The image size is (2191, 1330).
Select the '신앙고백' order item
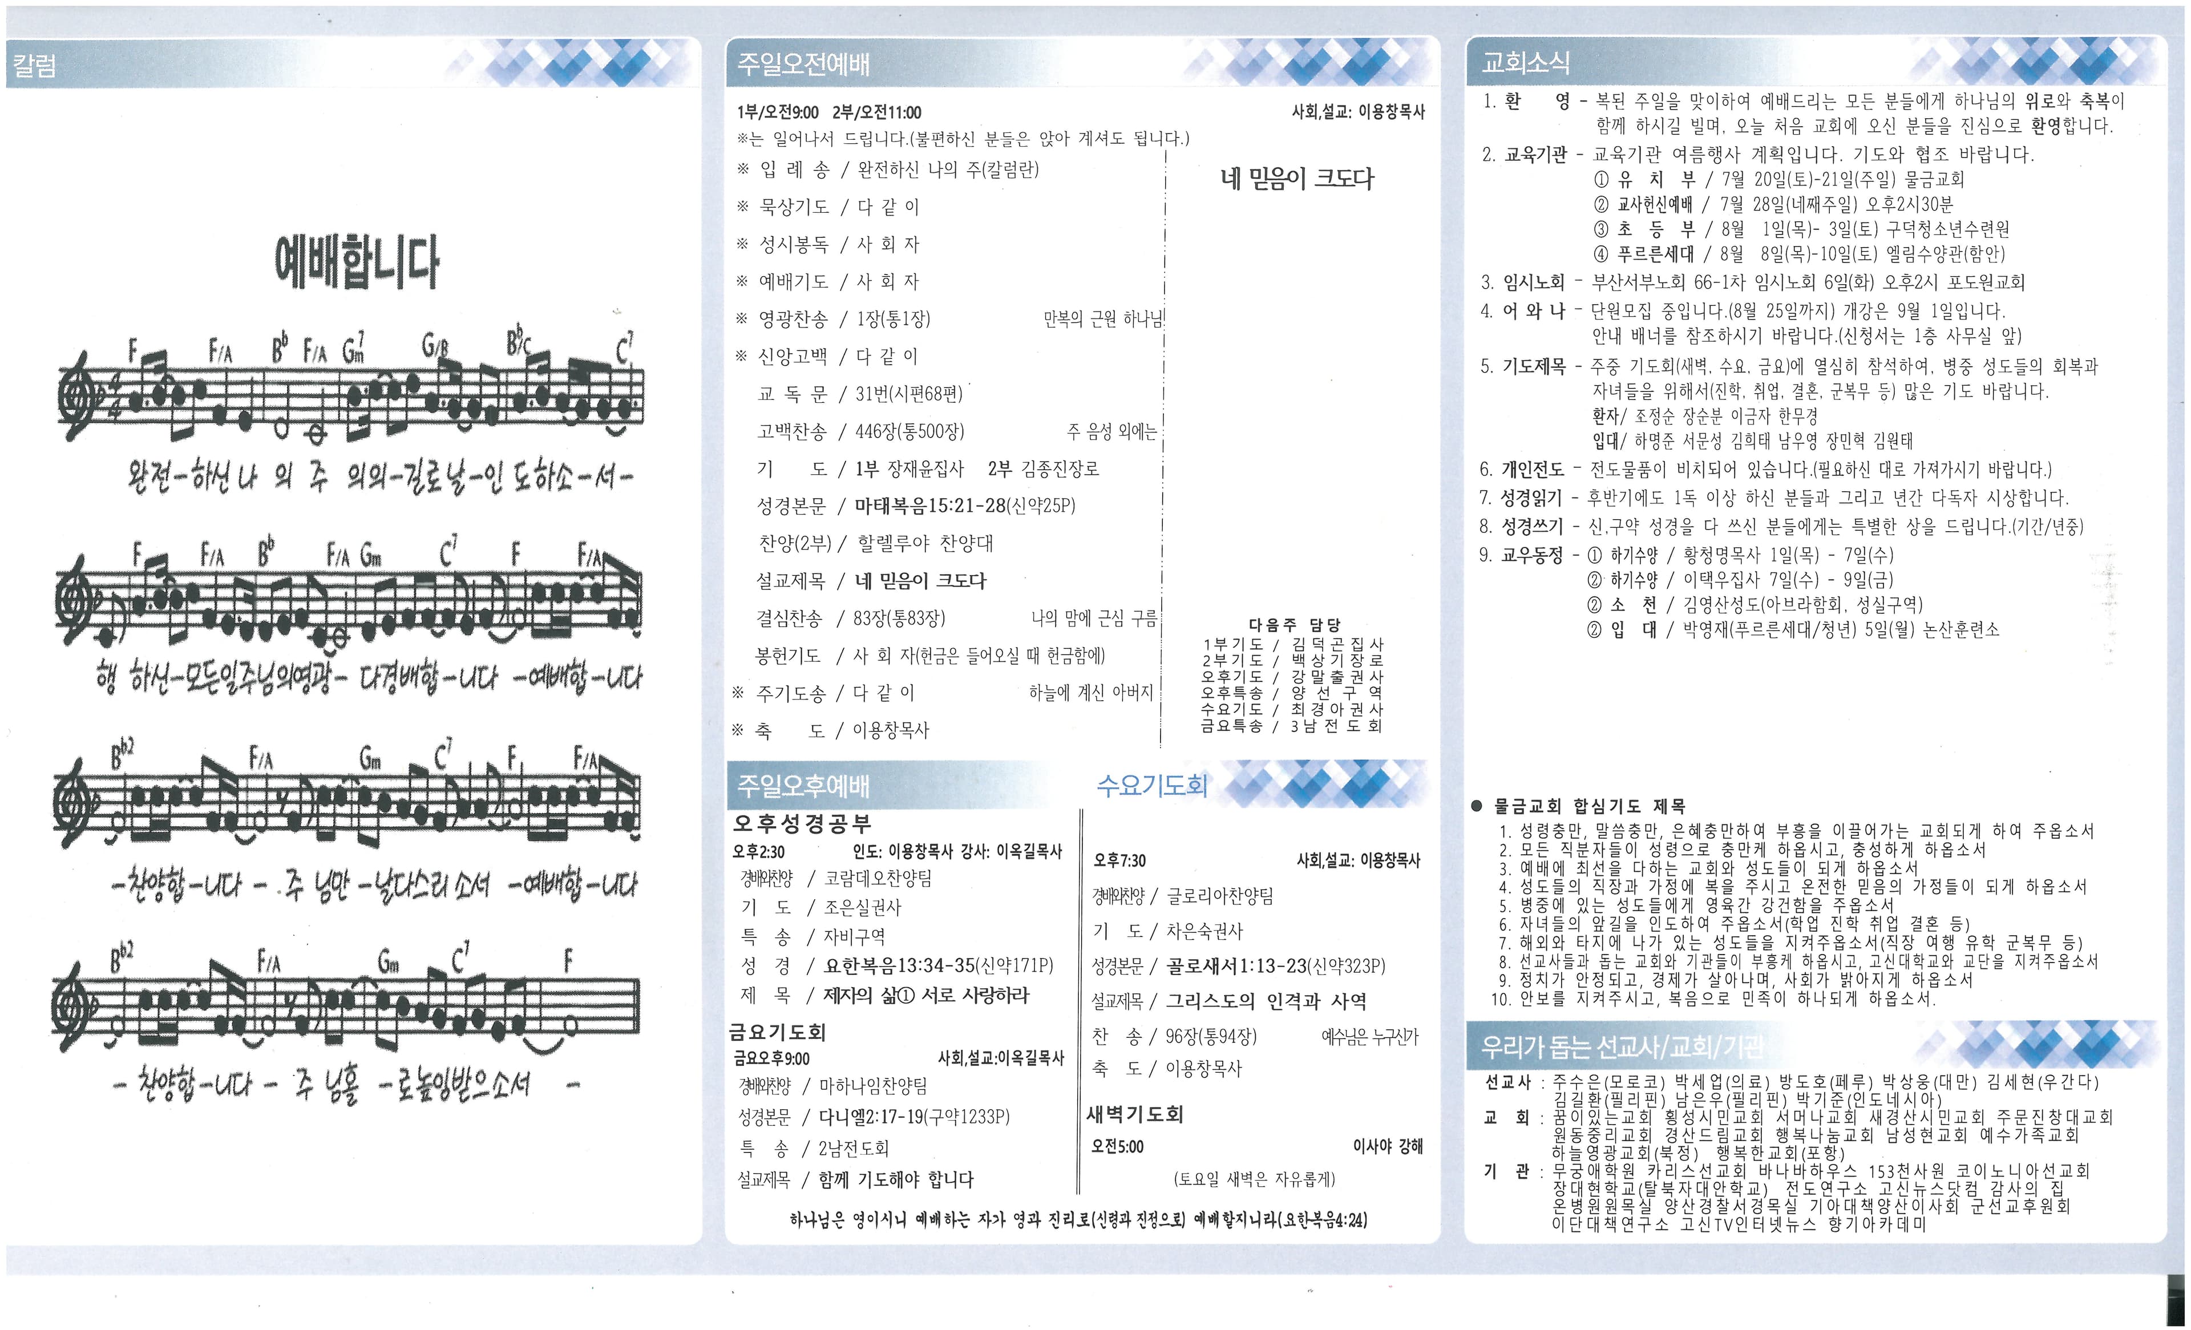coord(793,357)
